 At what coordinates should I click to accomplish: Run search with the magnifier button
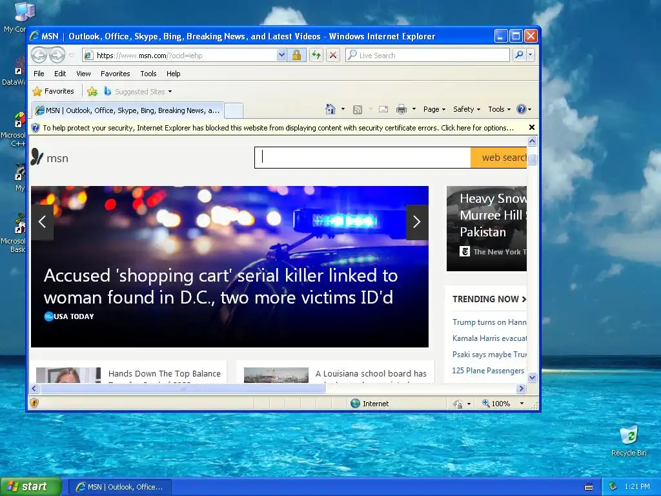point(520,56)
